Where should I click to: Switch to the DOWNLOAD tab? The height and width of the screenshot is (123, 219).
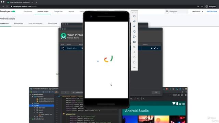point(4,24)
